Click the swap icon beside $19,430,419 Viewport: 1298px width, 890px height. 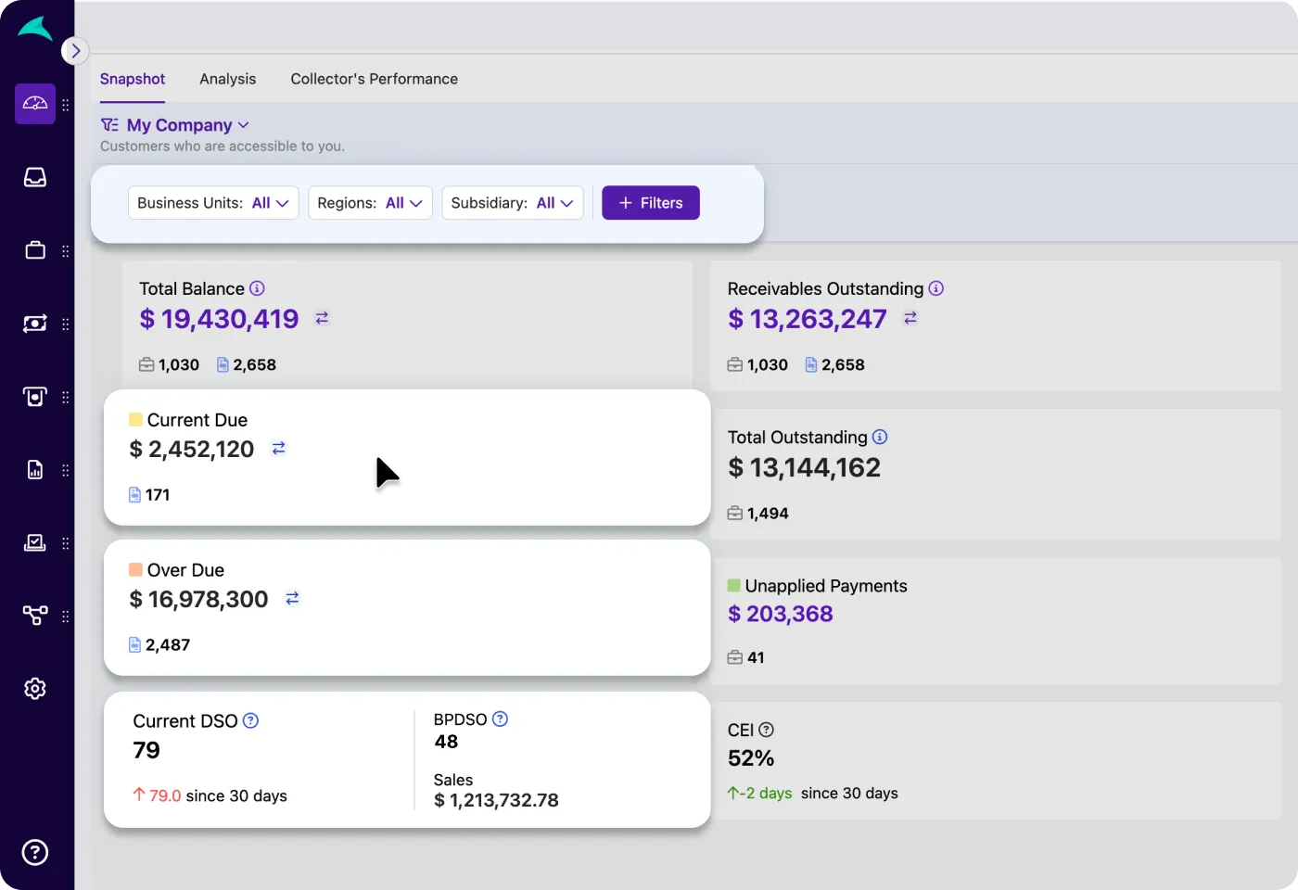coord(322,318)
